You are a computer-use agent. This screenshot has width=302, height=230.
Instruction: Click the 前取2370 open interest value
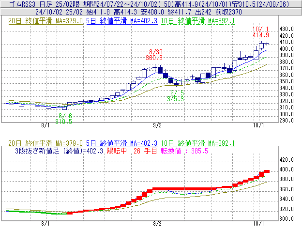pyautogui.click(x=228, y=12)
